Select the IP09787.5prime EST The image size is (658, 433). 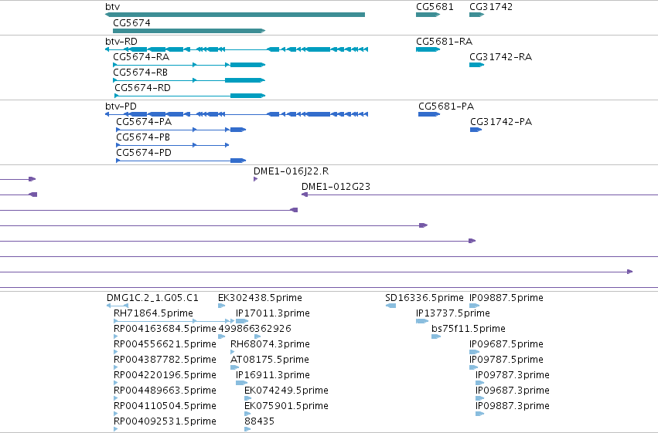point(473,367)
